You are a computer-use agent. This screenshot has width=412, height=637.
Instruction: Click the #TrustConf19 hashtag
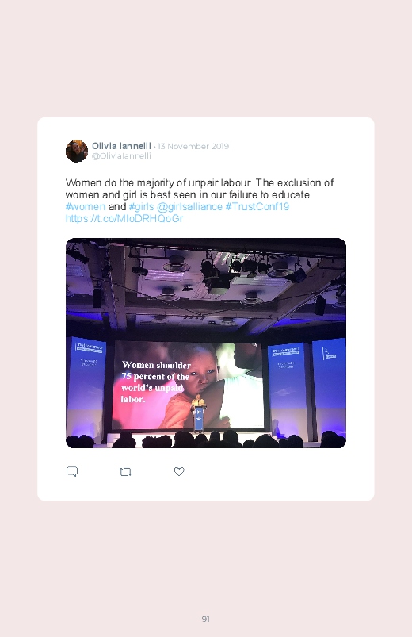[257, 206]
